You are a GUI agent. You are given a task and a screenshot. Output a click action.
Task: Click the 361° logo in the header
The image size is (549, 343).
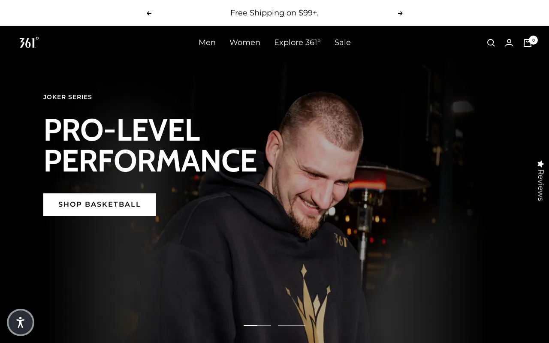29,42
